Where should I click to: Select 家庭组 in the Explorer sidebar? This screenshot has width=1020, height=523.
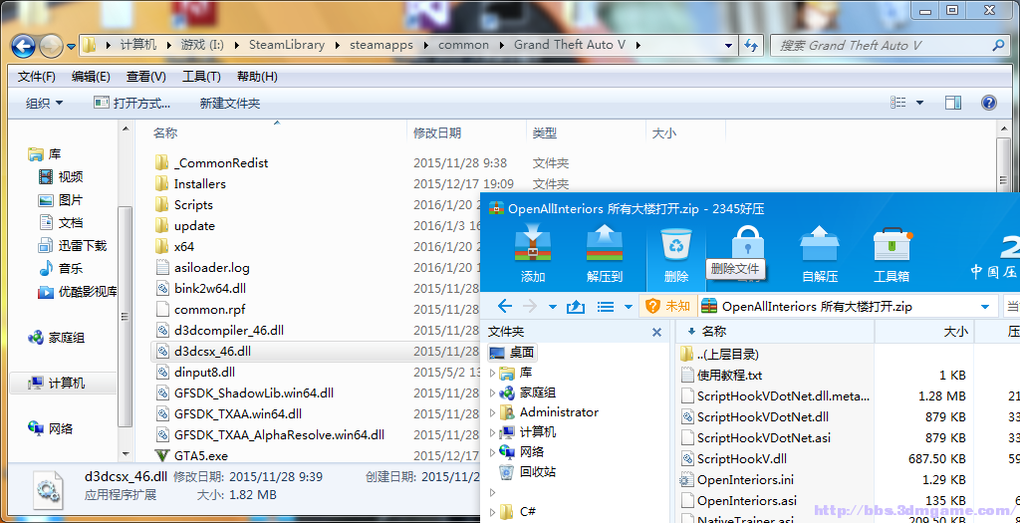tap(57, 338)
